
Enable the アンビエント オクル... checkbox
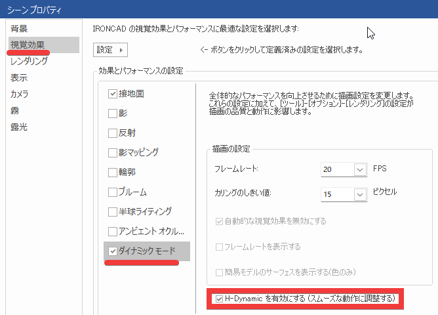pyautogui.click(x=112, y=232)
